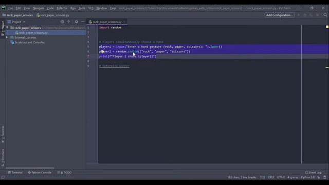The height and width of the screenshot is (185, 329).
Task: Click the UTF-8 encoding selector
Action: coord(281,177)
